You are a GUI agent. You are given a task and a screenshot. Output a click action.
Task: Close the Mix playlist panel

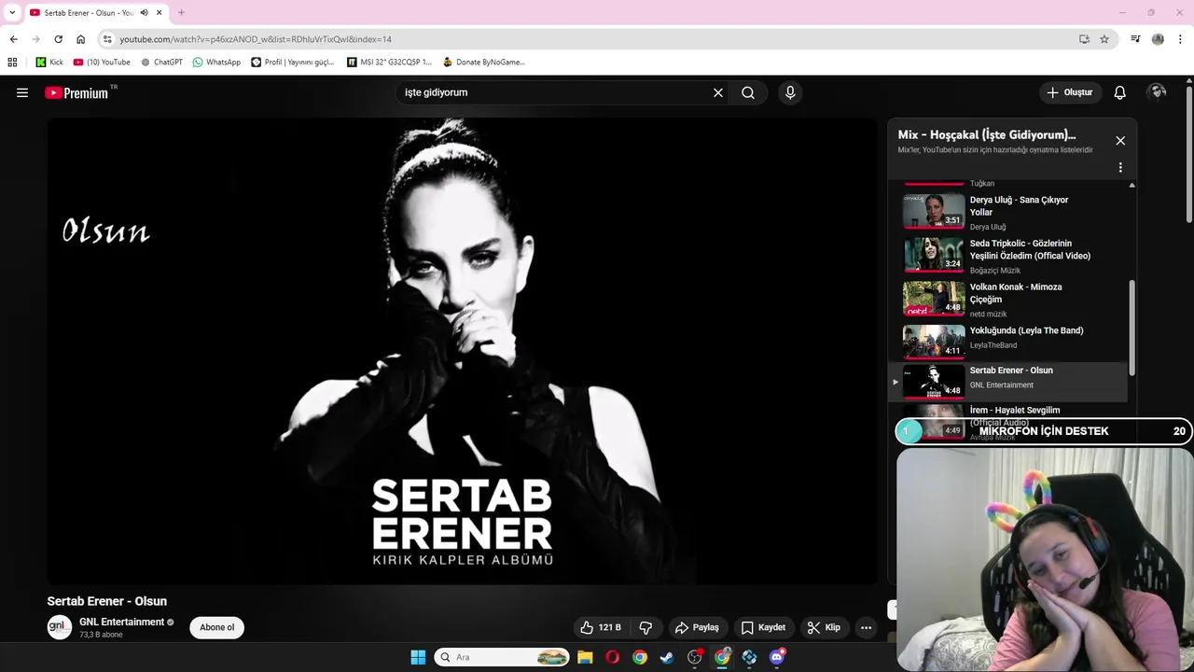click(x=1120, y=141)
